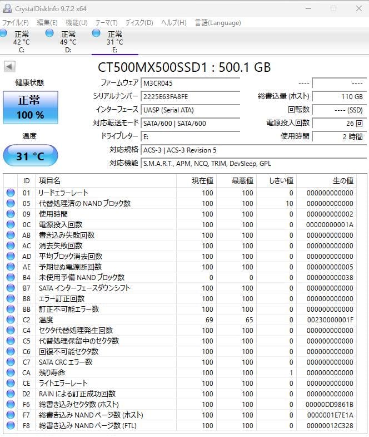Click status icon of row B7 SATA インターフェースダウンシフト
The image size is (369, 437).
tap(11, 288)
